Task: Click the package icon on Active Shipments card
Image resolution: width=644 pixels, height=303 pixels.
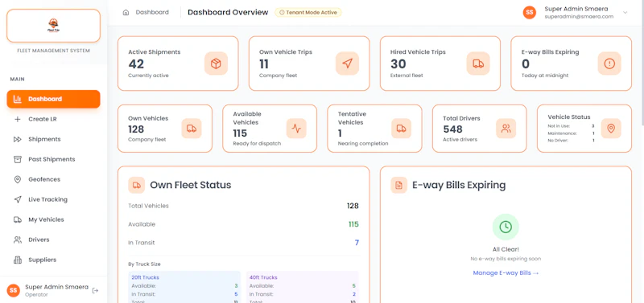Action: coord(216,63)
